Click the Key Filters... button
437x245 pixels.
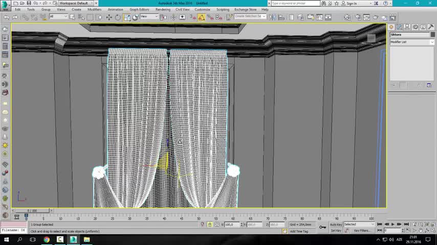pos(362,231)
